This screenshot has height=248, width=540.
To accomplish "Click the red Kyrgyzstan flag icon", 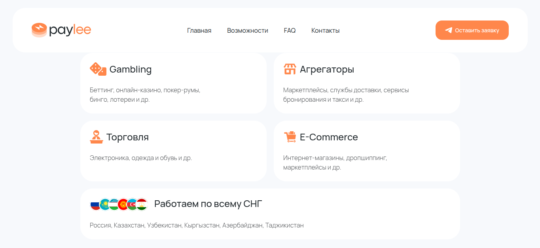I will point(123,204).
